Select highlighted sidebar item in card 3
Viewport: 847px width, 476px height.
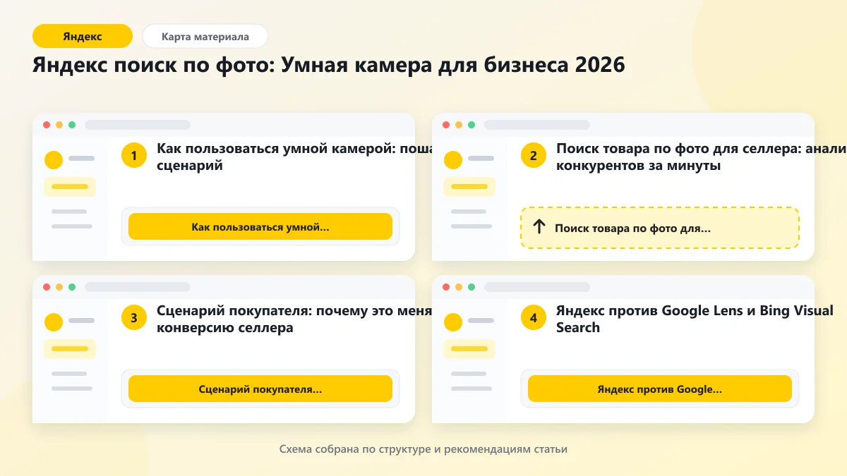tap(70, 349)
